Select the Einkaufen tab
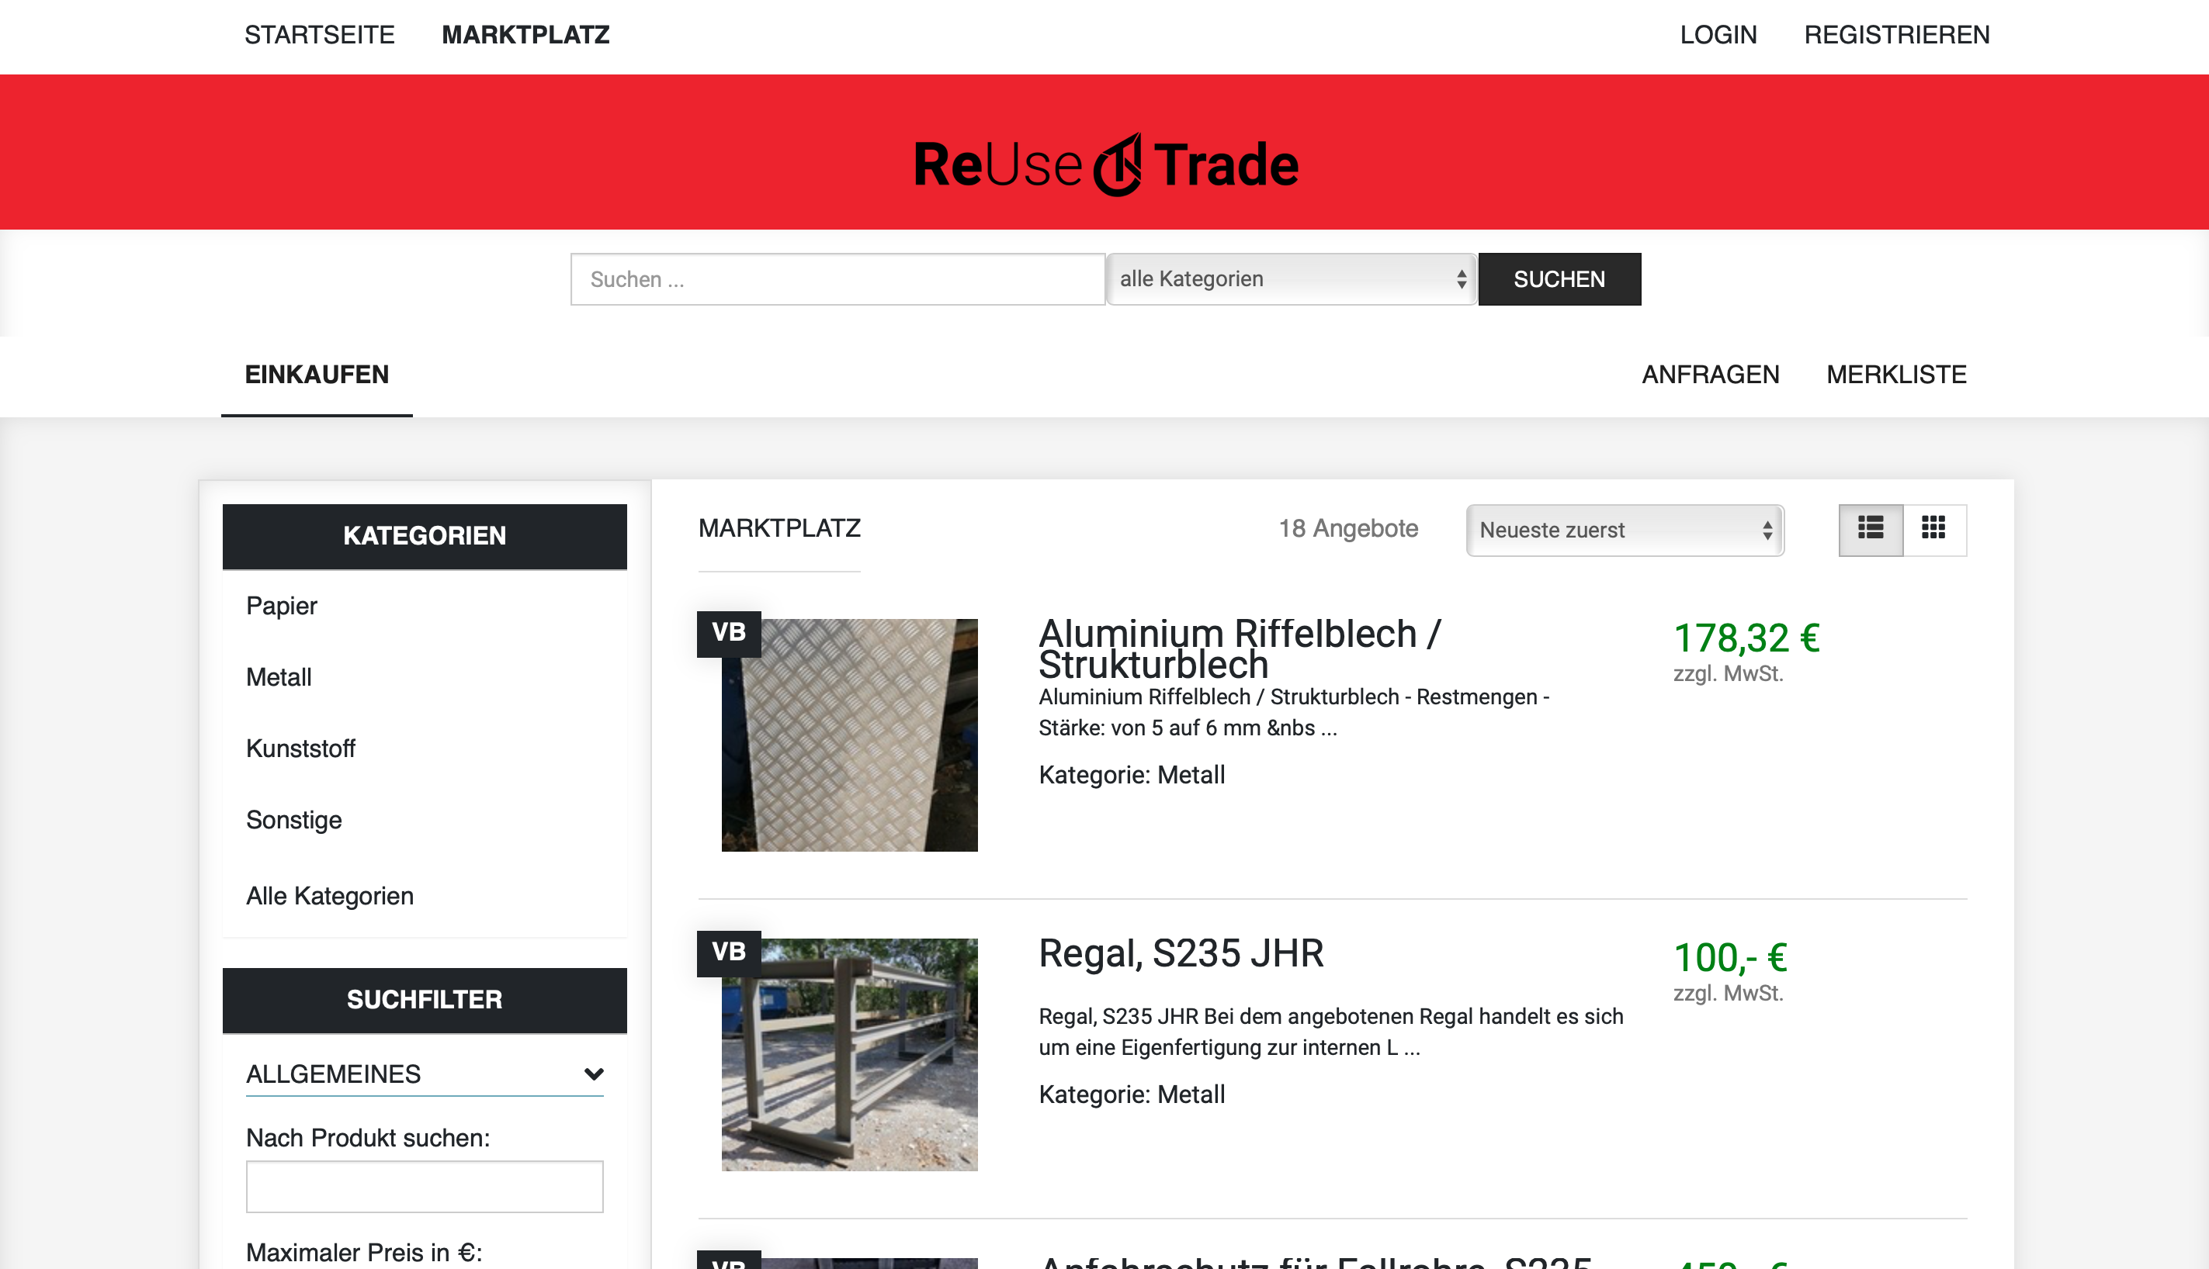Viewport: 2209px width, 1269px height. pos(317,375)
